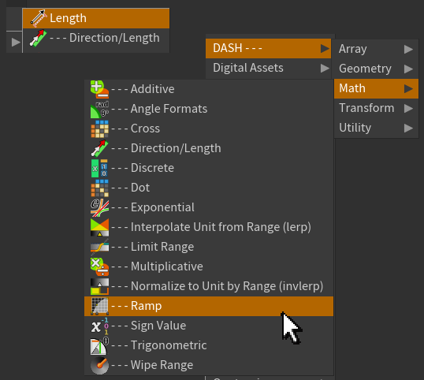This screenshot has width=424, height=380.
Task: Click the Additive plus-minus icon
Action: tap(99, 89)
